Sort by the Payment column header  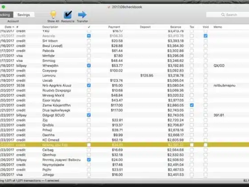click(x=114, y=27)
